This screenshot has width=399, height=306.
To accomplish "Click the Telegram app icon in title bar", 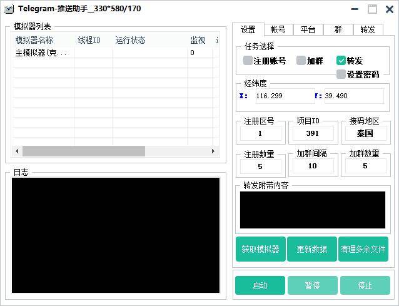I will click(x=9, y=9).
